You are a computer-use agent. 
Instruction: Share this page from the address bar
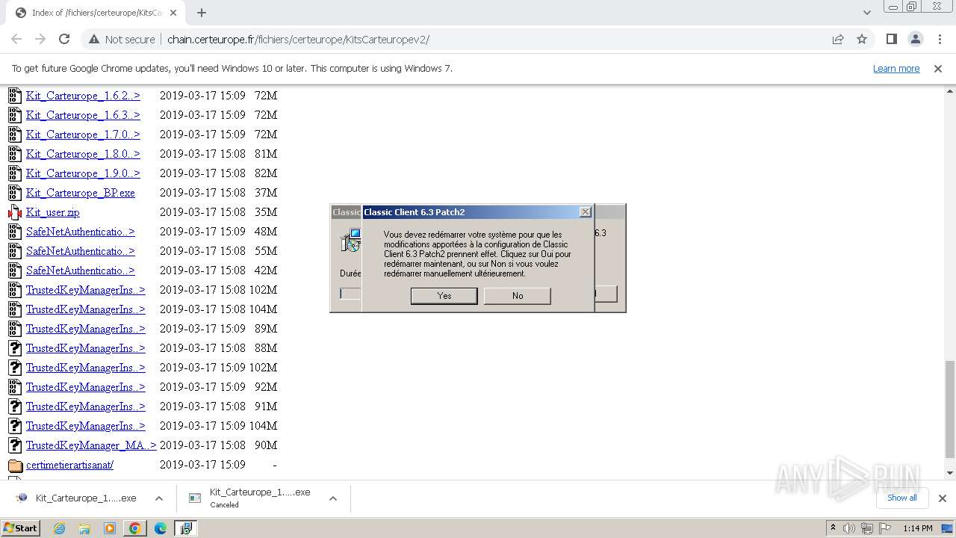click(x=838, y=40)
